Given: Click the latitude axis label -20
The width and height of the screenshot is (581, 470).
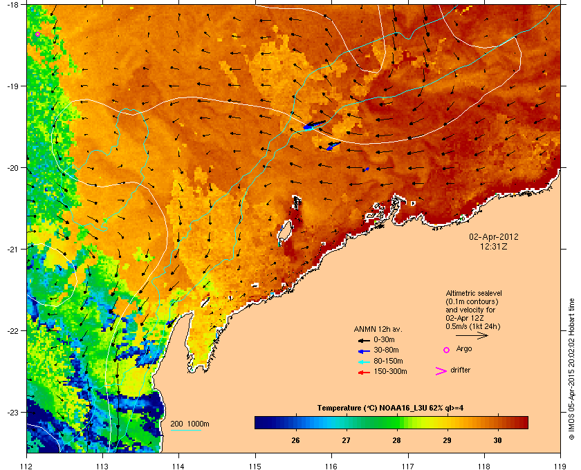Looking at the screenshot, I should pos(12,168).
